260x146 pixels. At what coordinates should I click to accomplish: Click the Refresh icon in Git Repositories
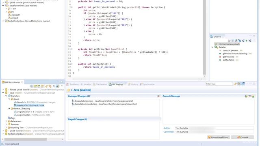46,86
